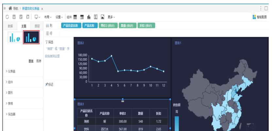Click the 单价2 (合计) measure pill
273x131 pixels.
click(108, 26)
